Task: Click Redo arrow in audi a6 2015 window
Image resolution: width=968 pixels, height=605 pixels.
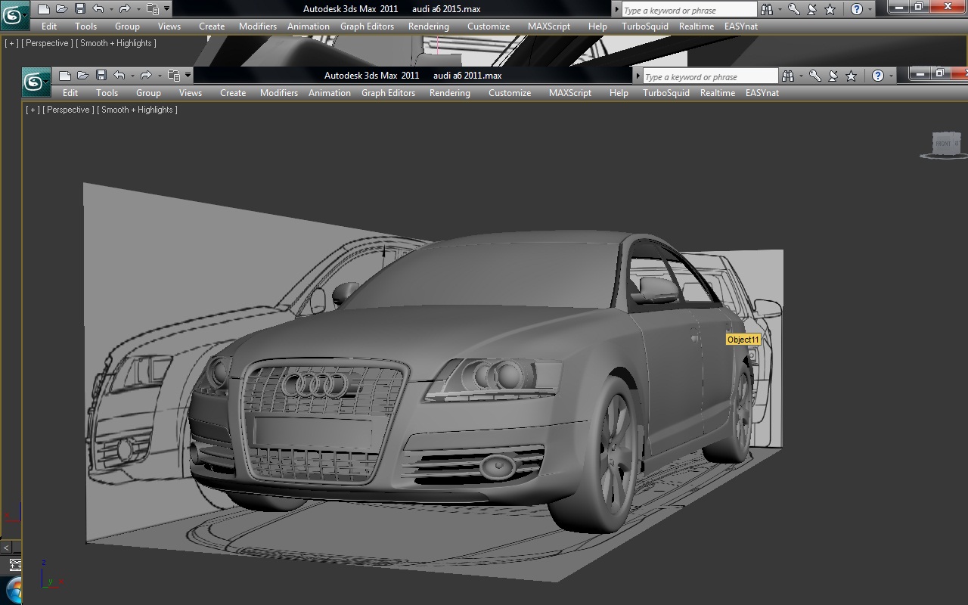Action: [x=125, y=9]
